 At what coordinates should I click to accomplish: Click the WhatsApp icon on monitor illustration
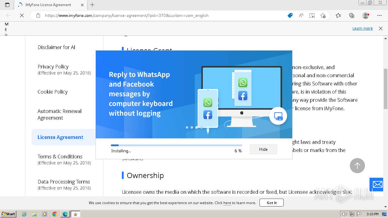(243, 83)
